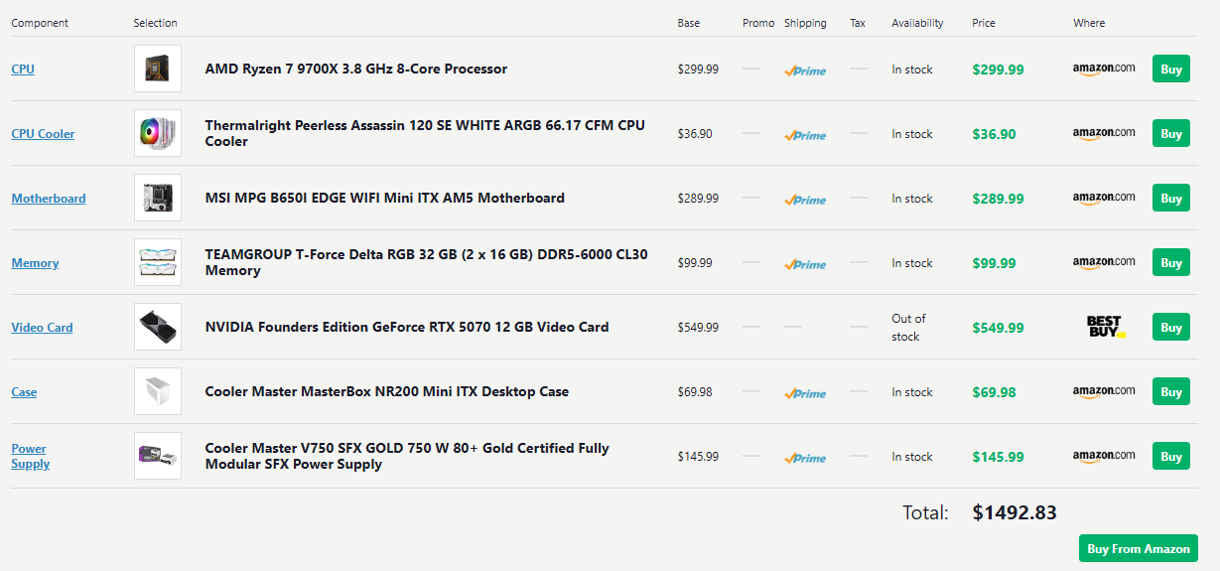Image resolution: width=1220 pixels, height=571 pixels.
Task: Click the Component column header
Action: 40,23
